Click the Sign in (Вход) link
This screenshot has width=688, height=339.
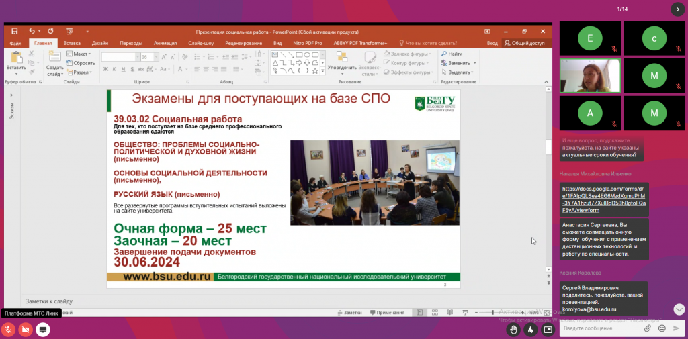click(492, 44)
